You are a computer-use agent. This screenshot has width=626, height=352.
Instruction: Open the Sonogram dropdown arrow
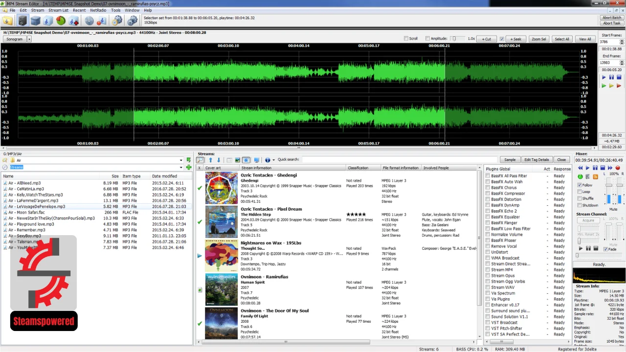(x=29, y=39)
